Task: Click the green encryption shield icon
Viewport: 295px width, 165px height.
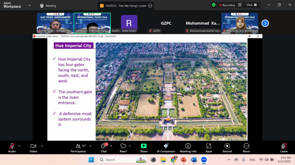Action: tap(213, 5)
